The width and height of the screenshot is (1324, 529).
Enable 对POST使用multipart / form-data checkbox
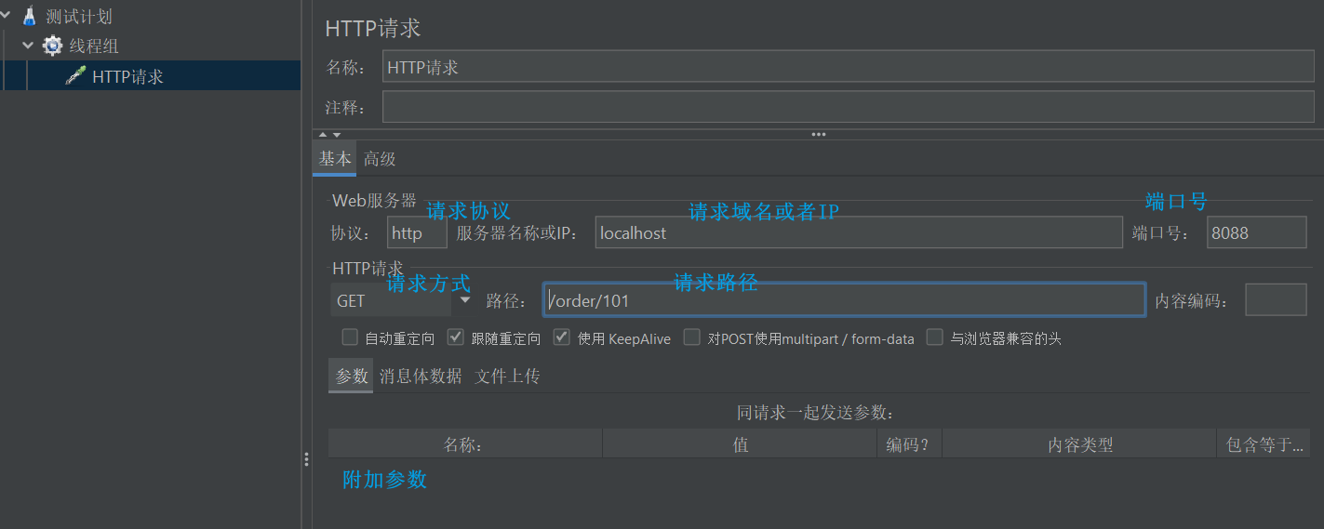tap(692, 337)
